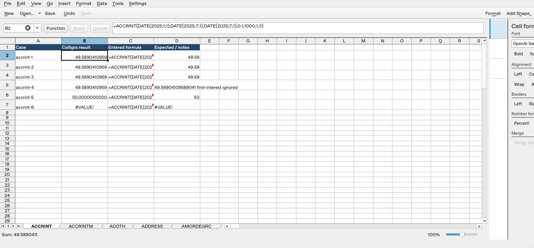The width and height of the screenshot is (534, 248).
Task: Set Left alignment in Cell formatting panel
Action: pos(518,74)
